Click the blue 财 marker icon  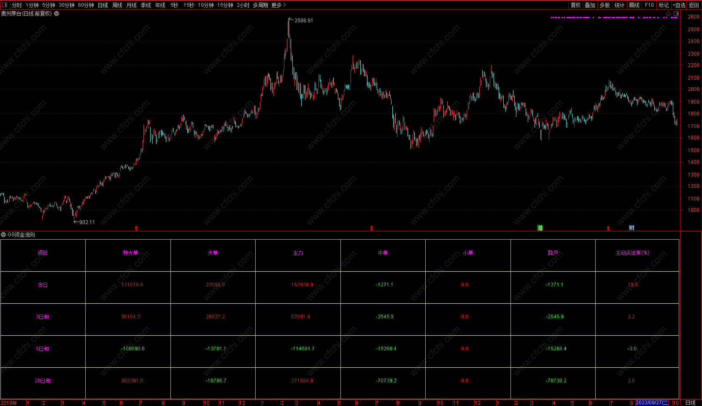(632, 228)
